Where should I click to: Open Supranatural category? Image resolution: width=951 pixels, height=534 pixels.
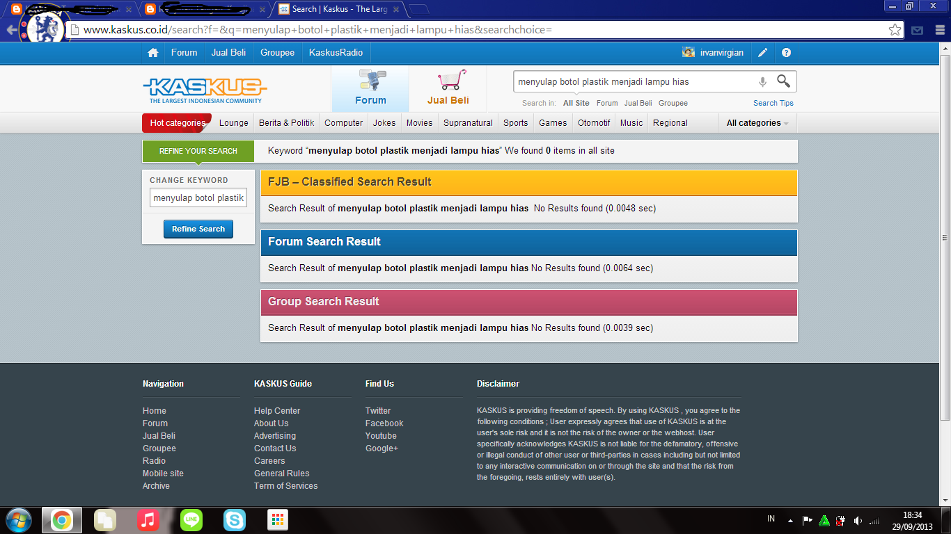coord(469,123)
